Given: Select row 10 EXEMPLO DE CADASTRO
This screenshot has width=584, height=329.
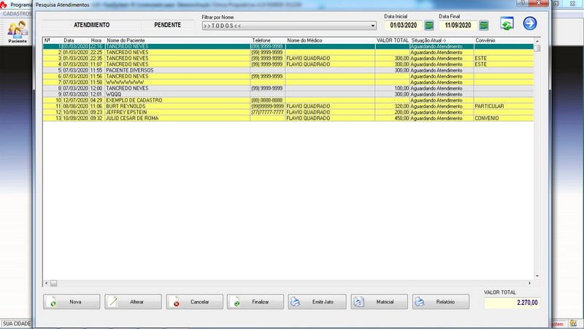Looking at the screenshot, I should click(288, 100).
